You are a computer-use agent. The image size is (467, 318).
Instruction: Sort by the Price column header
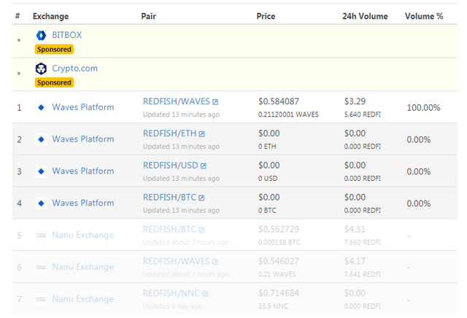[x=266, y=16]
